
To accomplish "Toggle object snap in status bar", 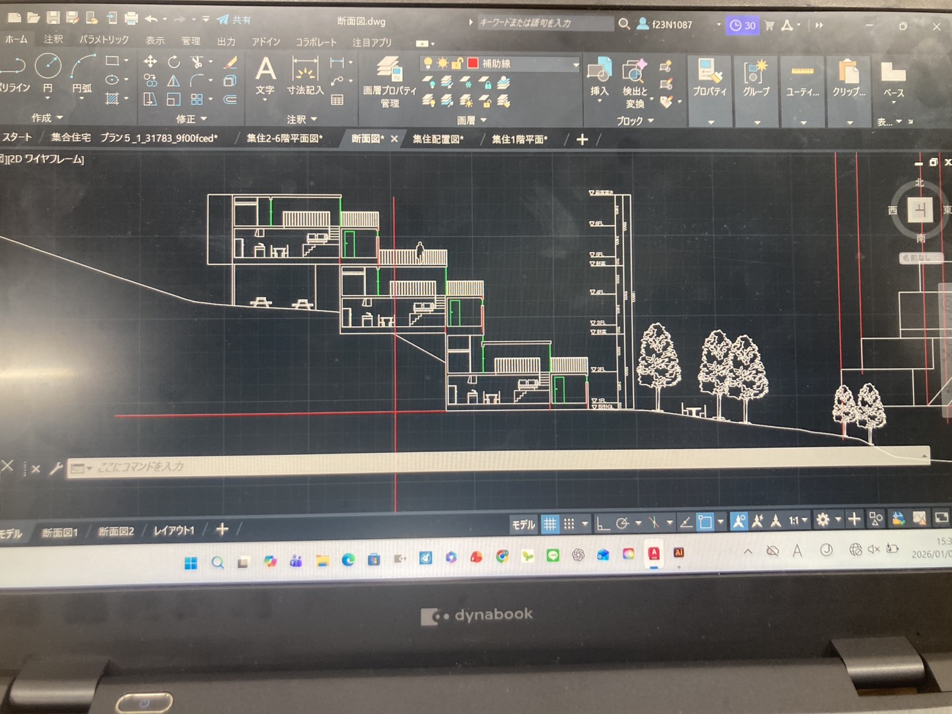I will tap(705, 522).
